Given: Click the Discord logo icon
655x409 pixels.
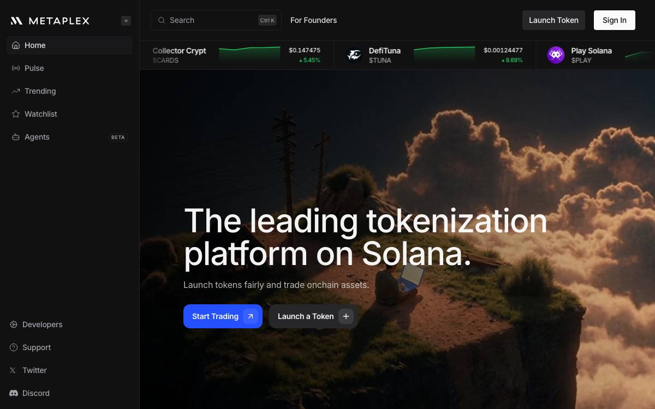Looking at the screenshot, I should [x=14, y=393].
